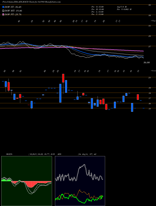Click the 33 label on the price axis
156x206 pixels.
pos(149,16)
